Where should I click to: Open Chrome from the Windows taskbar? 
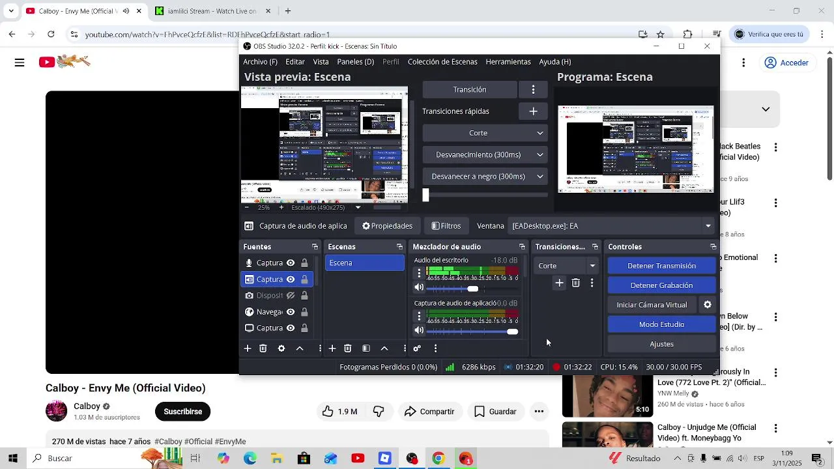pos(438,459)
